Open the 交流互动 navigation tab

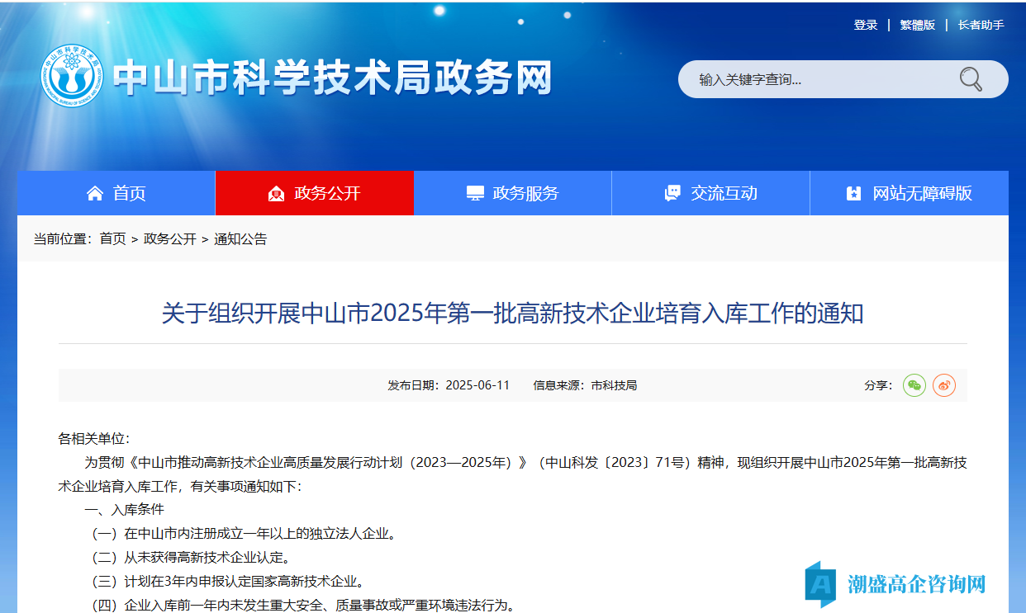[x=711, y=193]
